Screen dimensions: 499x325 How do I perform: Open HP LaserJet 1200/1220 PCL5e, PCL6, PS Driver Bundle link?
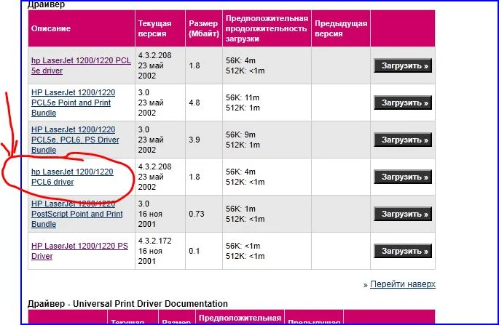pos(75,140)
